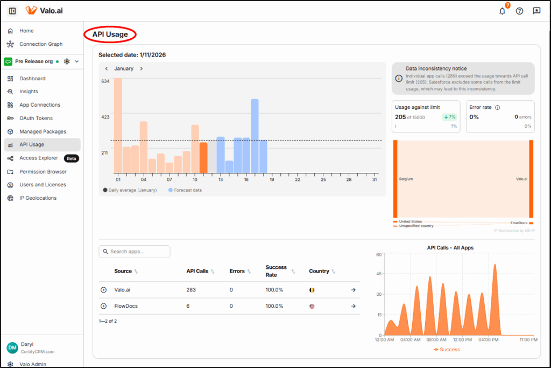551x368 pixels.
Task: Expand the Pre Release org dropdown
Action: (x=77, y=61)
